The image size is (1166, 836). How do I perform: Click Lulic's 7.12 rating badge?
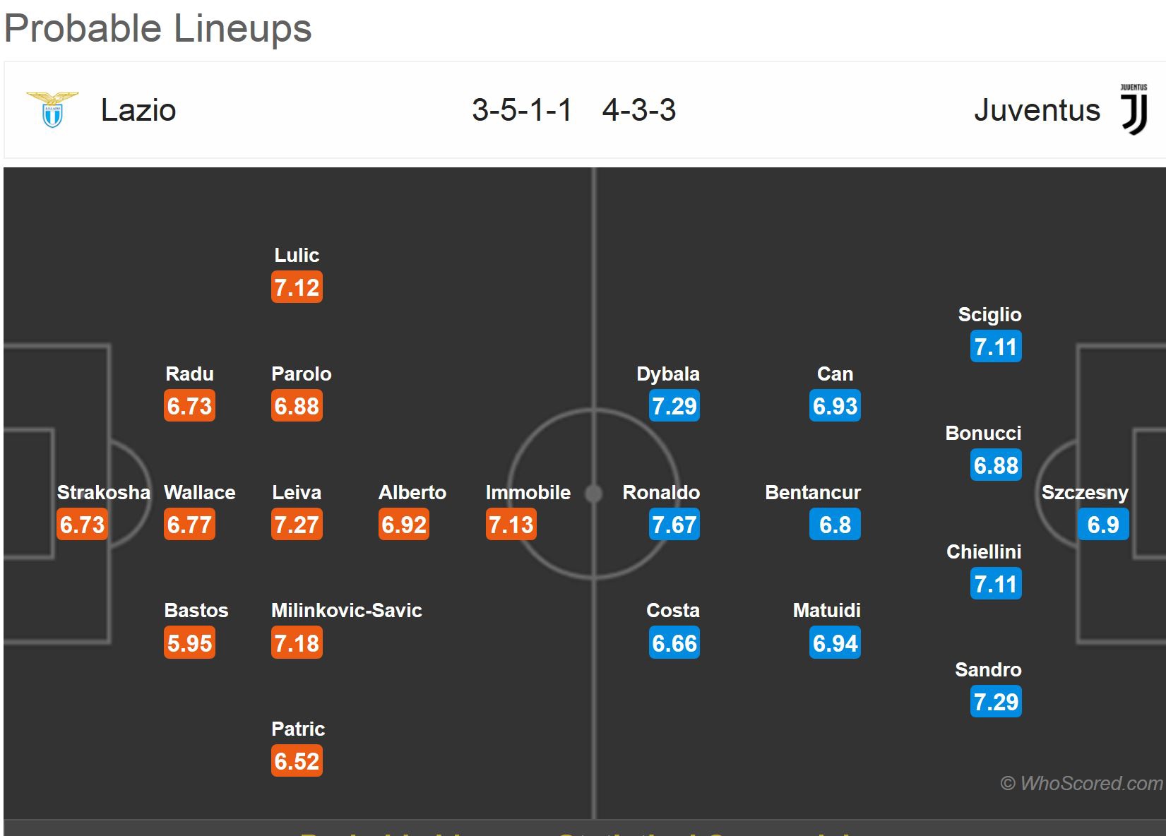coord(297,287)
